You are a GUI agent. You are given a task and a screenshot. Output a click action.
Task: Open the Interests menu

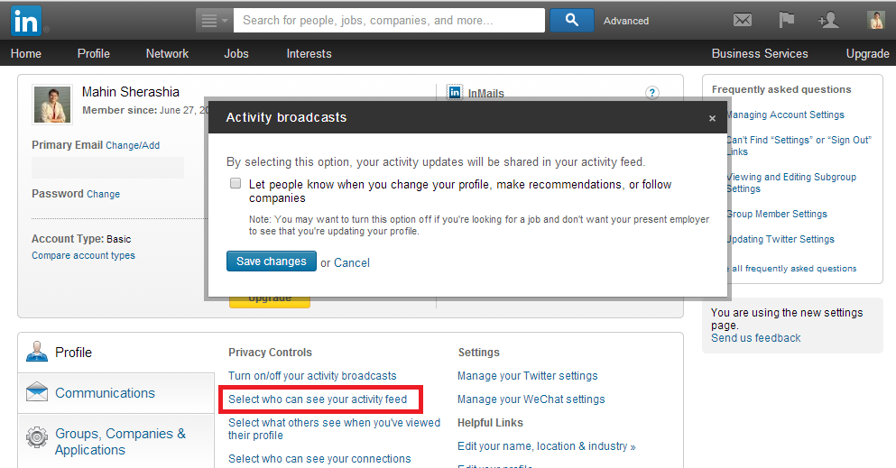[309, 53]
